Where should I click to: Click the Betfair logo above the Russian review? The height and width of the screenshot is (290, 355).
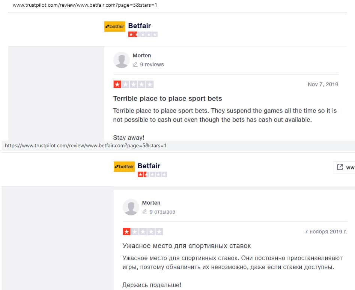(x=124, y=167)
